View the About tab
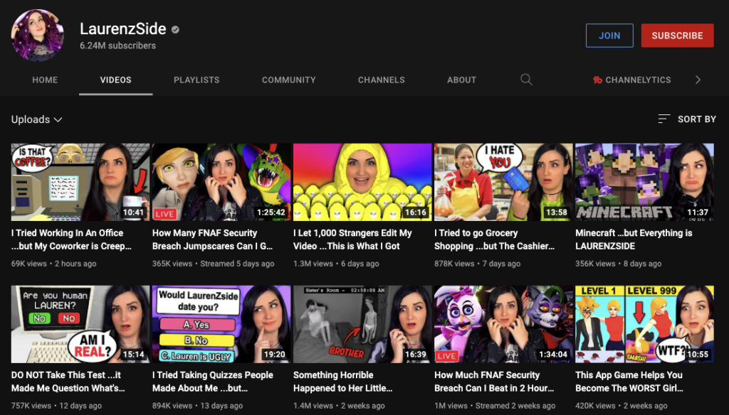The image size is (729, 415). click(461, 80)
